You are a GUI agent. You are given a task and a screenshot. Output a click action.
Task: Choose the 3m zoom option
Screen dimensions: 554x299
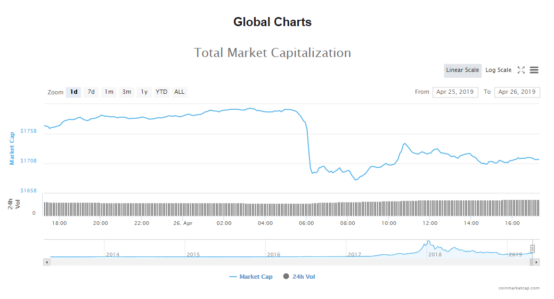[126, 92]
